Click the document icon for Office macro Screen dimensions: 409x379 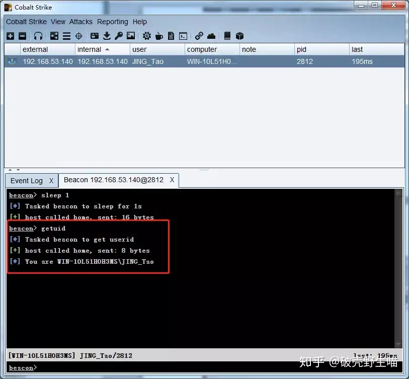click(171, 36)
